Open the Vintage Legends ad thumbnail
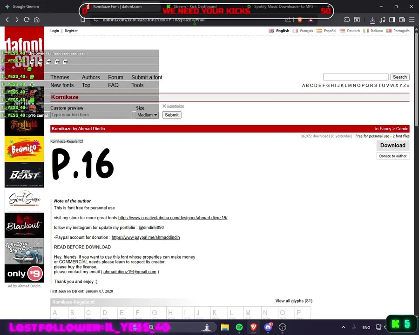 24,251
